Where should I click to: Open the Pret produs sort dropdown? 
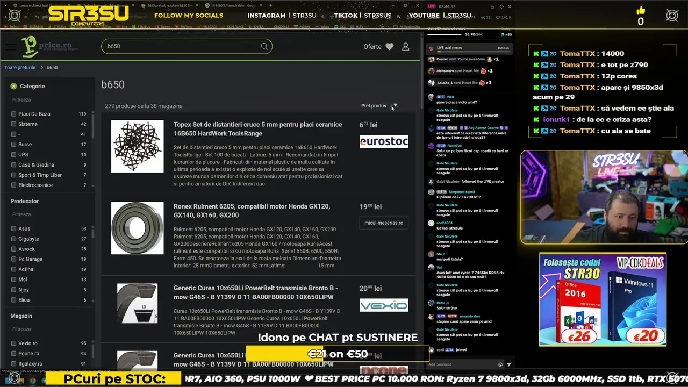click(x=379, y=106)
